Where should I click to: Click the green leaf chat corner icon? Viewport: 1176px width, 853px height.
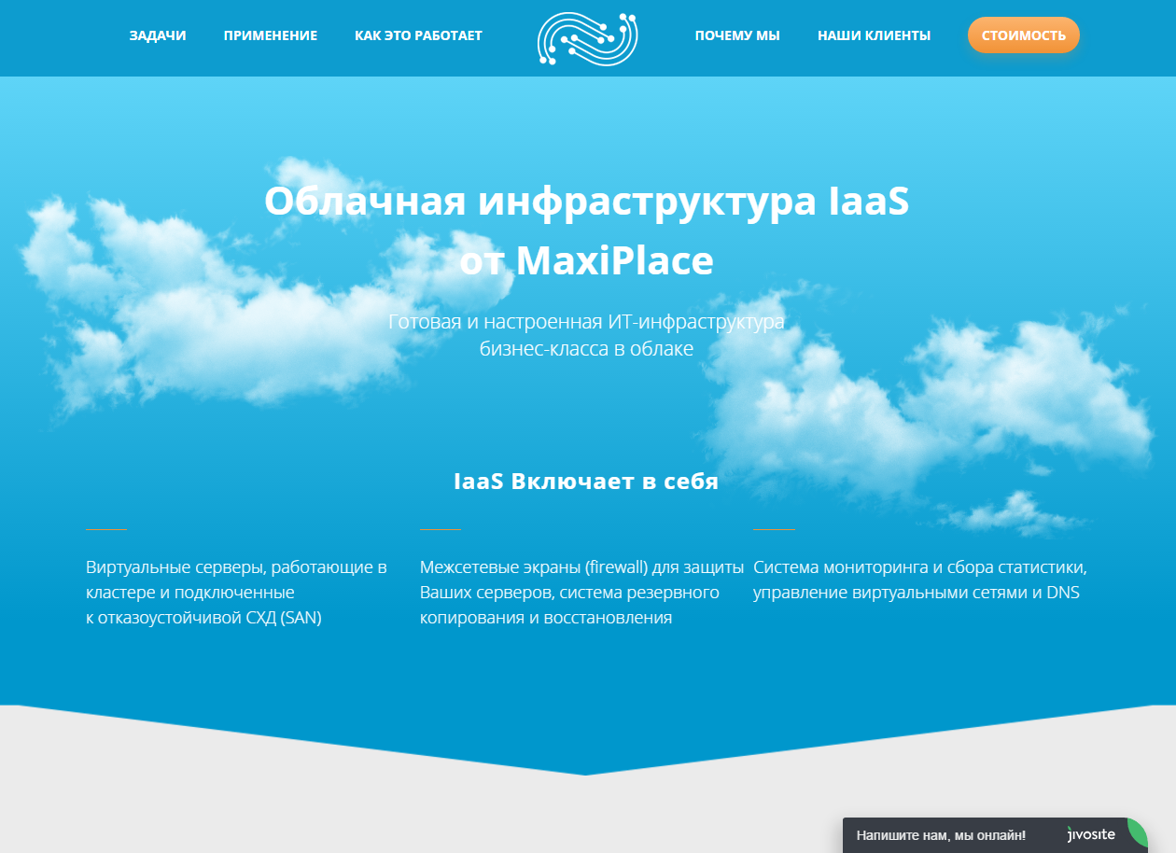1138,831
